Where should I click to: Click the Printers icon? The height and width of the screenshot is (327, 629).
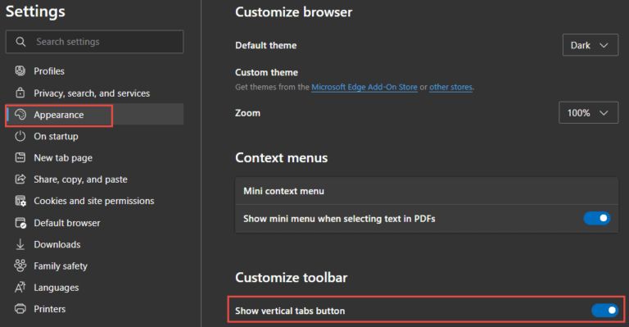point(20,309)
